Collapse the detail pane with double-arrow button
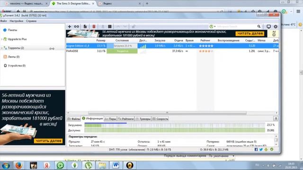303x170 pixels. pos(276,119)
